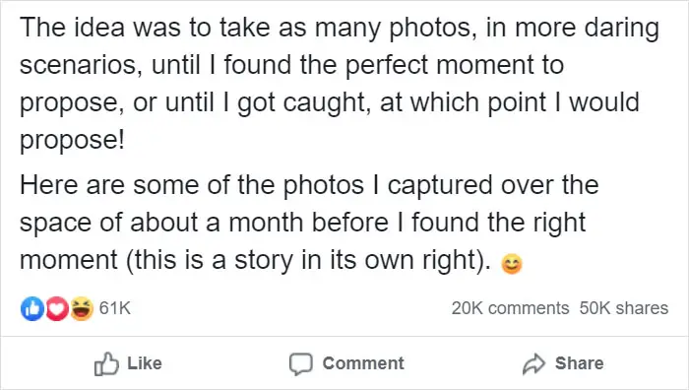Click the Share label text
This screenshot has width=689, height=390.
point(579,363)
